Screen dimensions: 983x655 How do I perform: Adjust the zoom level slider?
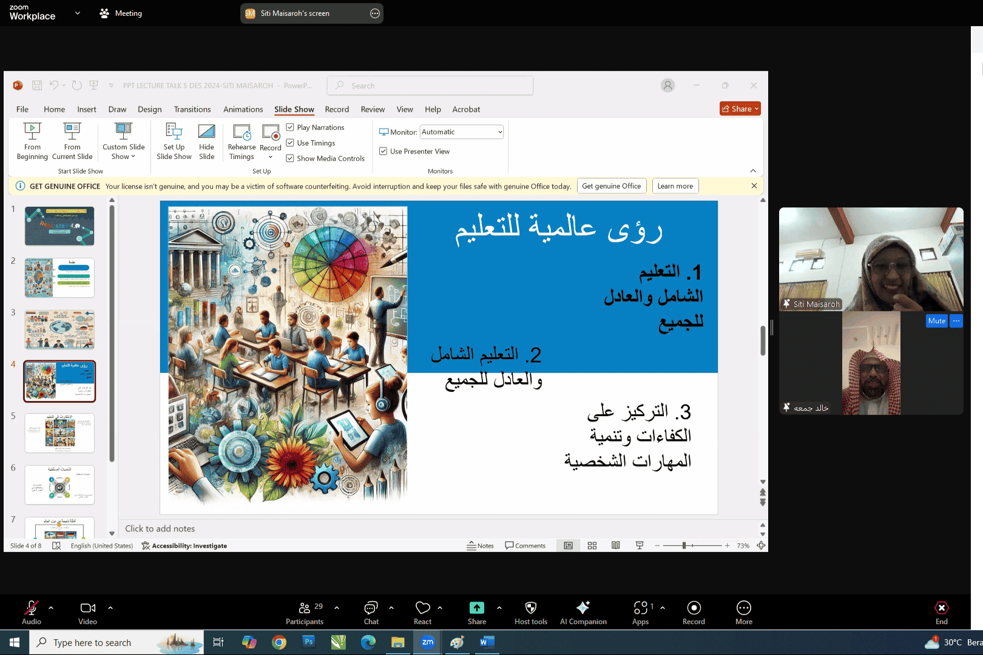tap(684, 546)
